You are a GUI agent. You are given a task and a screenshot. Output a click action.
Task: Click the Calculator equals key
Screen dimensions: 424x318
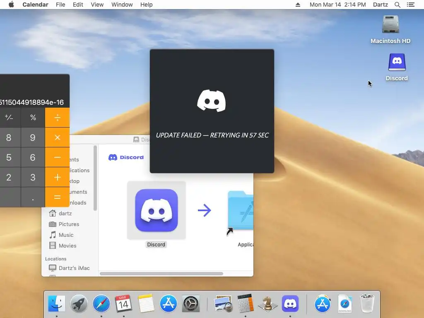click(x=57, y=197)
